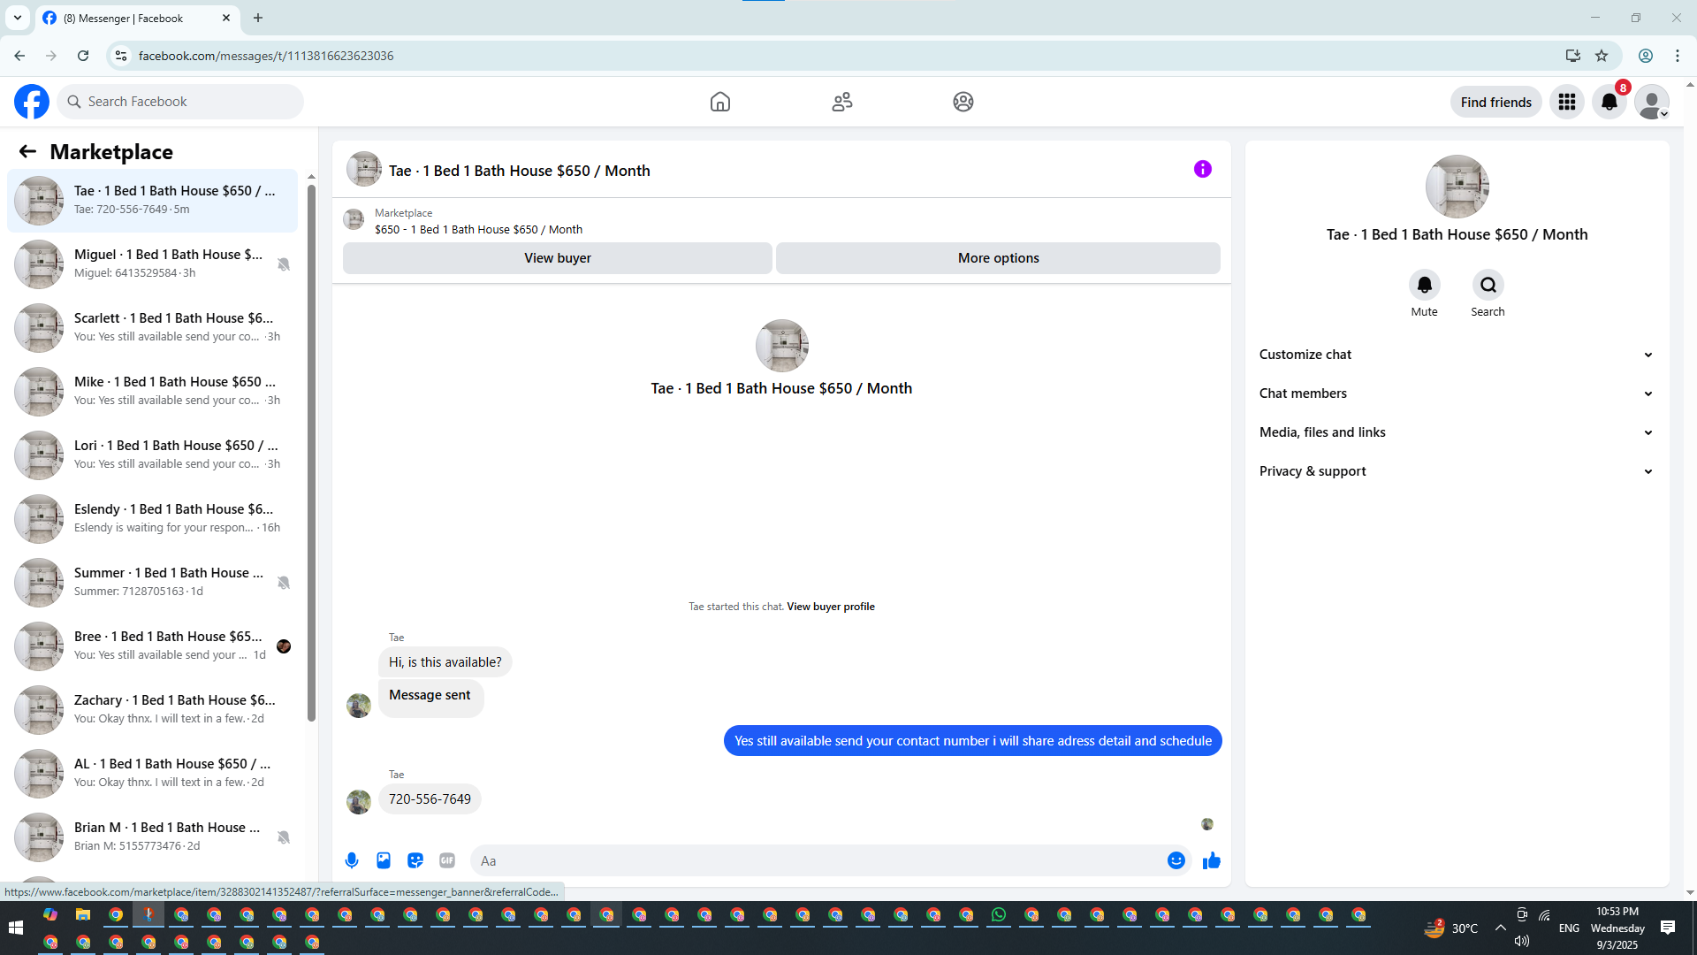Viewport: 1697px width, 955px height.
Task: Choose a sticker icon
Action: click(415, 860)
